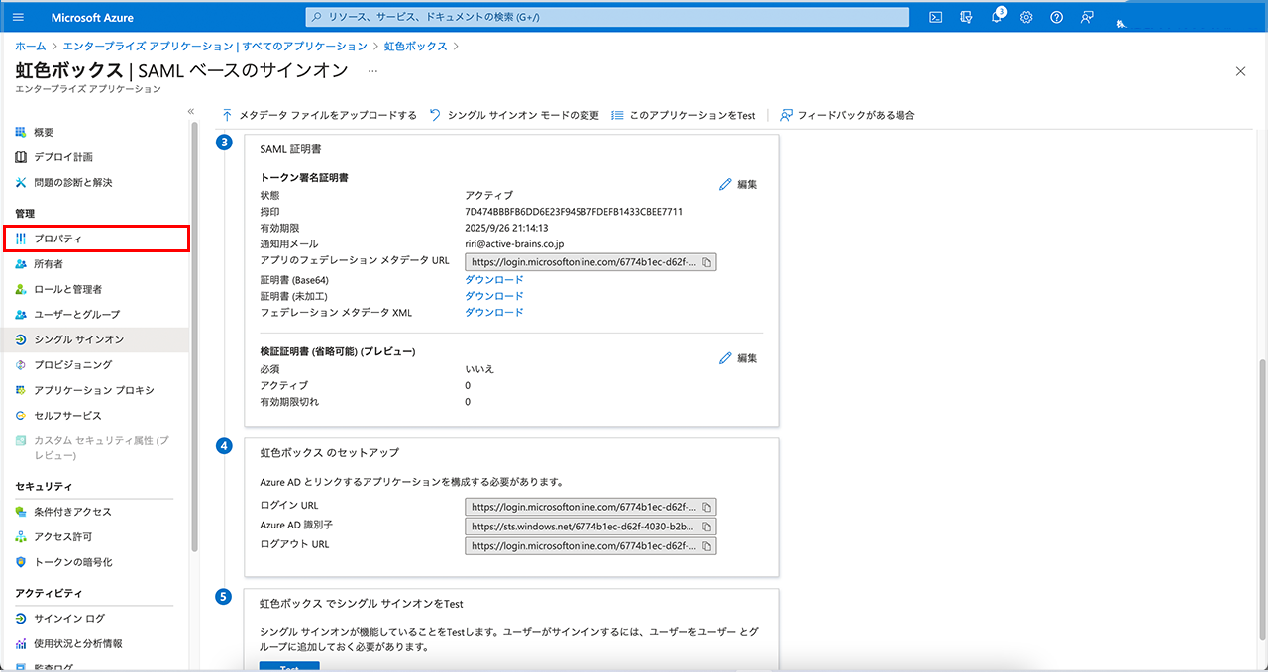This screenshot has height=672, width=1268.
Task: Click メタデータ ファイルをアップロードする
Action: click(319, 115)
